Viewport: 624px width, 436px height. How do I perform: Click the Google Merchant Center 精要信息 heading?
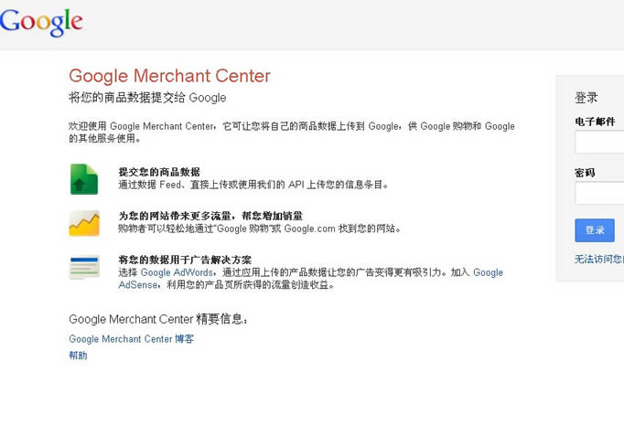(158, 319)
